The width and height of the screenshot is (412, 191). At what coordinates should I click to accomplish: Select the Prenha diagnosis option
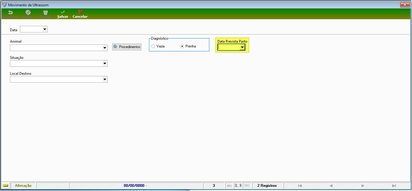click(x=188, y=46)
